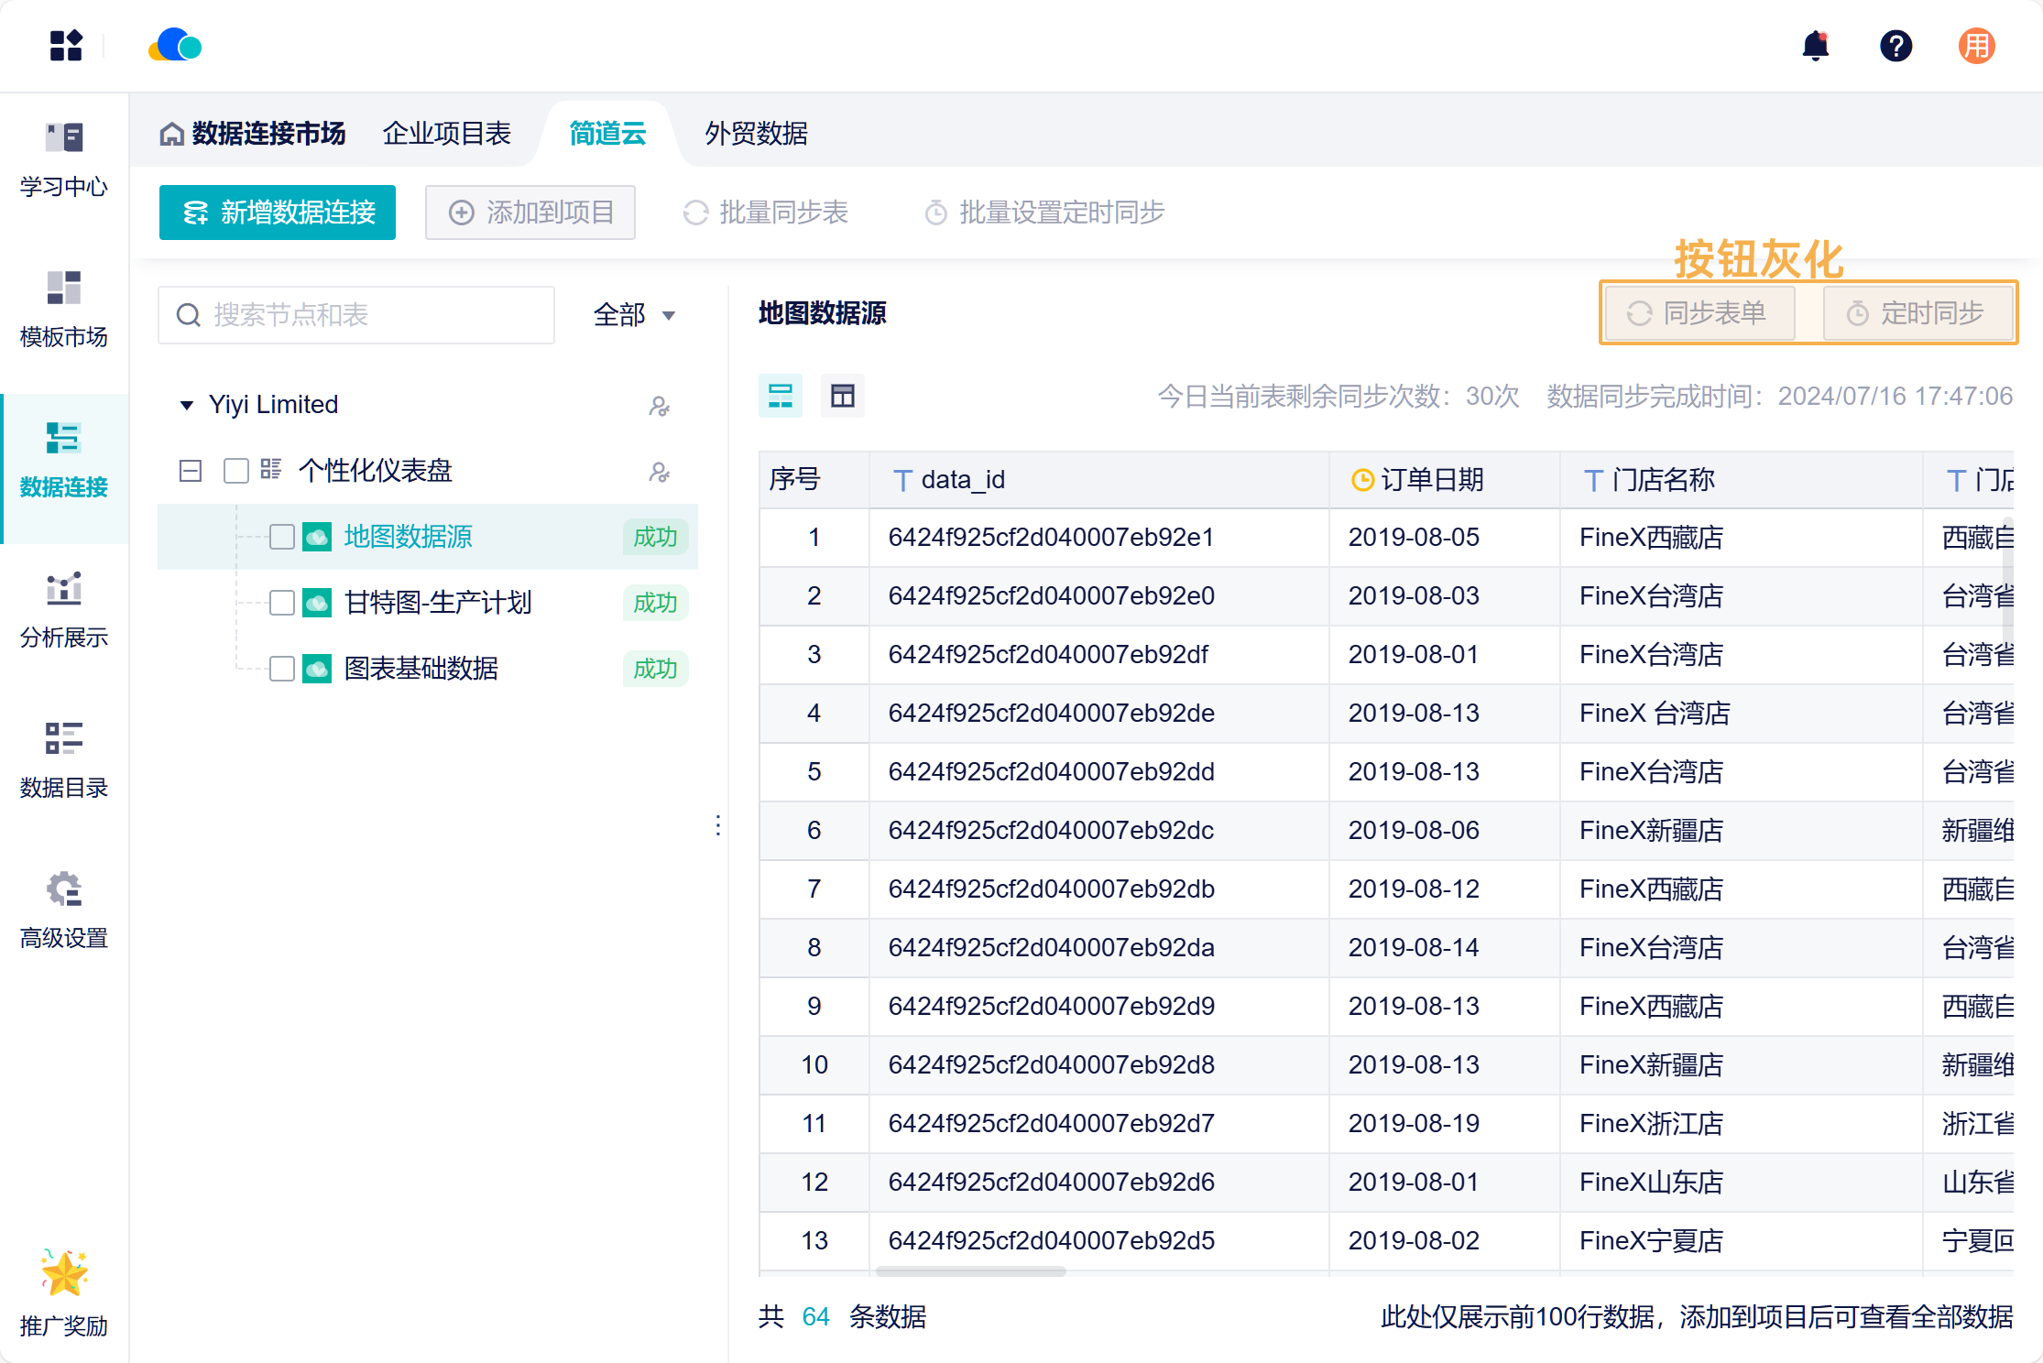Image resolution: width=2043 pixels, height=1363 pixels.
Task: Click the 添加到项目 button
Action: pos(530,213)
